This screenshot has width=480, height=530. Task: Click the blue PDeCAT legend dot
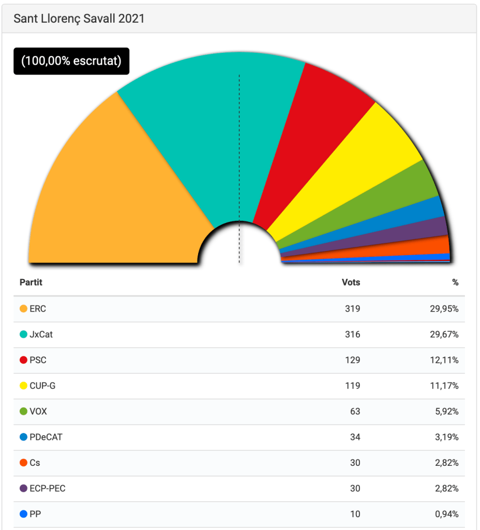click(x=23, y=437)
